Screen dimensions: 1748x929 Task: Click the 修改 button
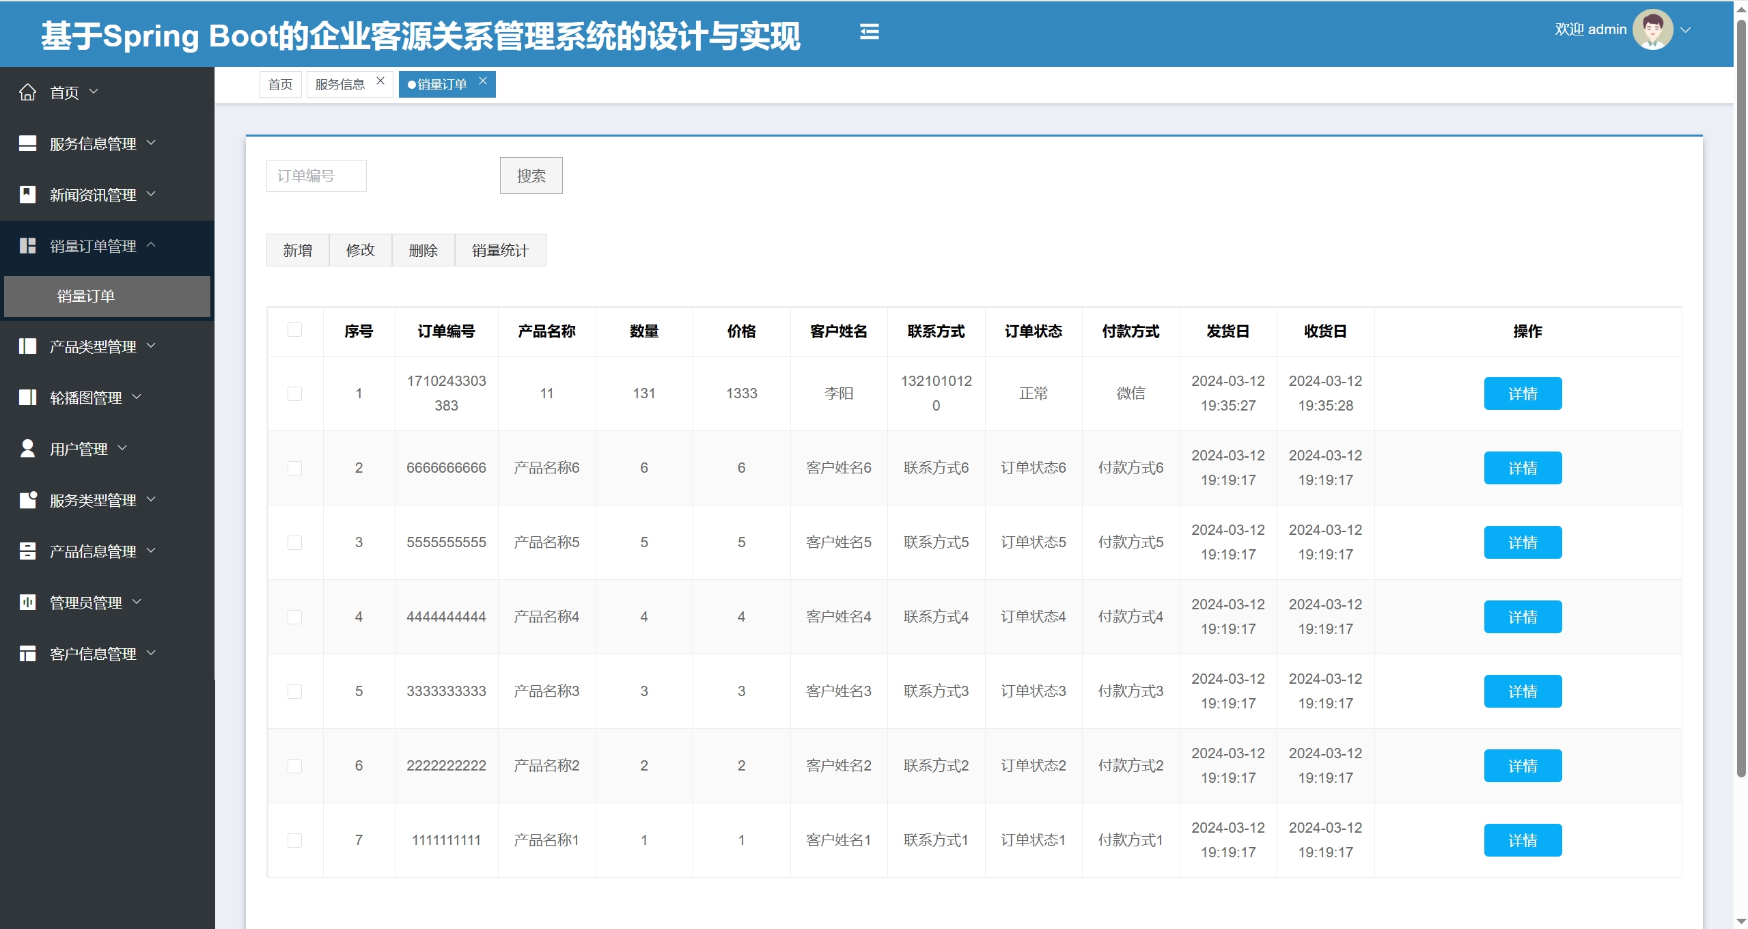click(x=361, y=251)
